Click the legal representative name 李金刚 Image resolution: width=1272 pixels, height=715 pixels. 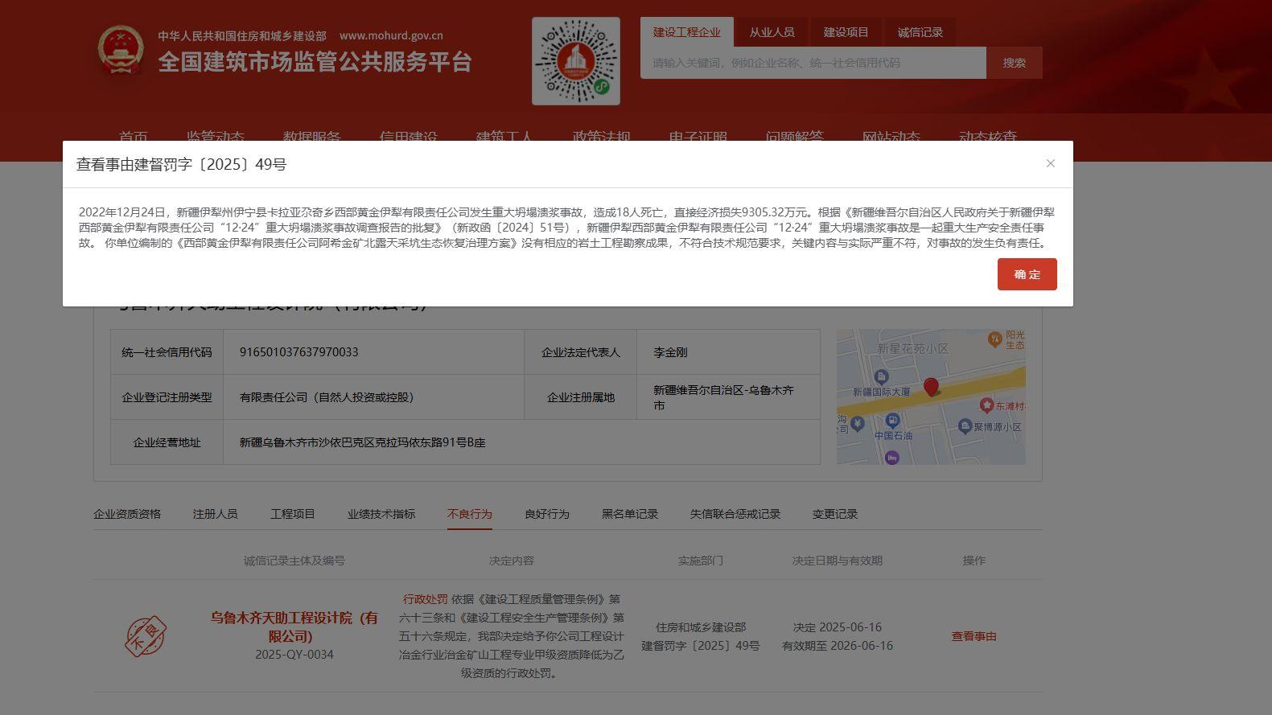(x=669, y=352)
